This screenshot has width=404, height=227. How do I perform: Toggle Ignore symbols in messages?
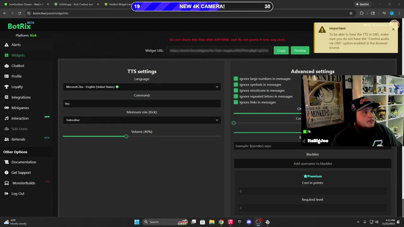pyautogui.click(x=236, y=84)
